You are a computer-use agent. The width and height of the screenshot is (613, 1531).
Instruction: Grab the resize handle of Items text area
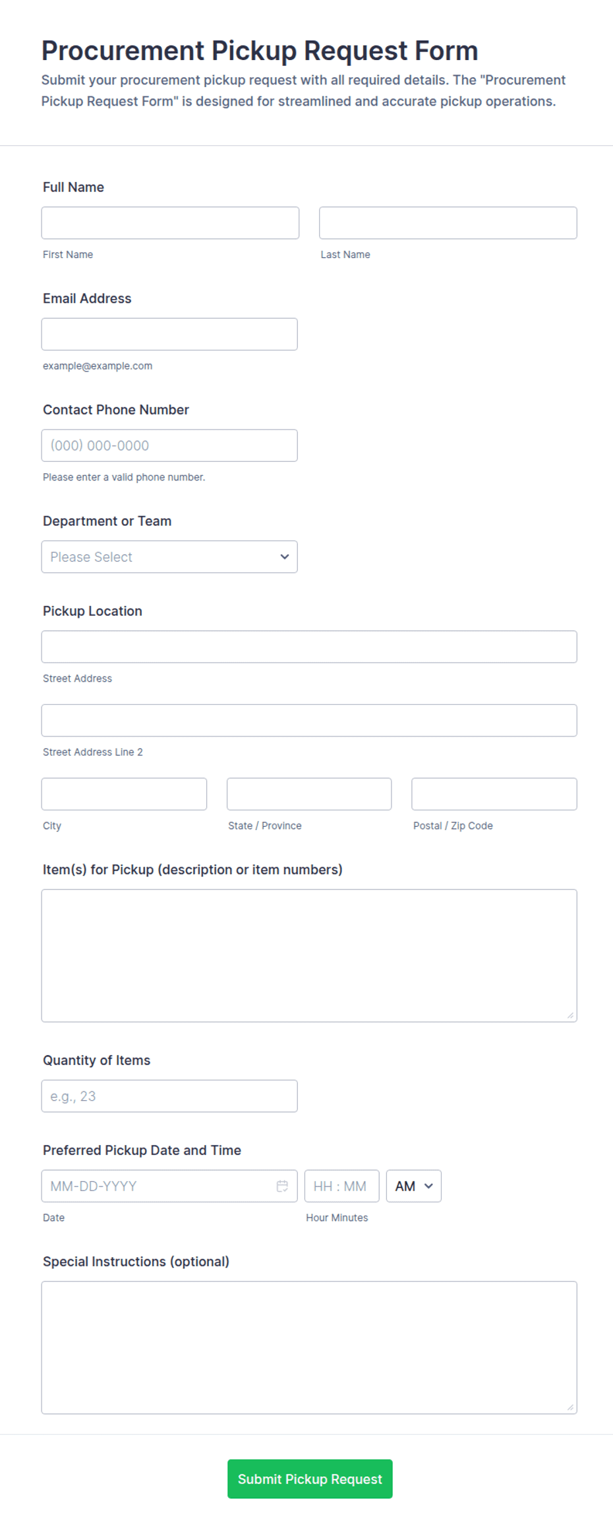570,1016
